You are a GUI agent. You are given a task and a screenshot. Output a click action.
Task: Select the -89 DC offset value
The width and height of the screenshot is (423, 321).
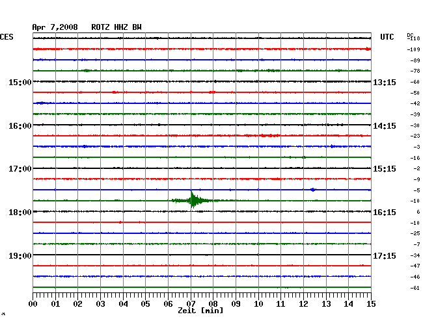pyautogui.click(x=415, y=60)
